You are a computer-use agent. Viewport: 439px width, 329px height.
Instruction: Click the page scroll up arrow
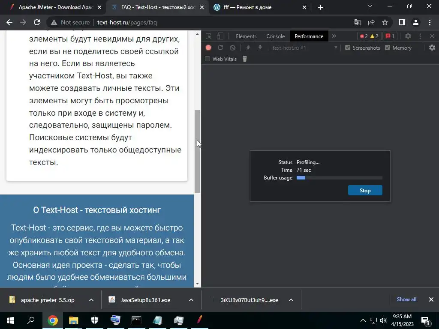(197, 34)
